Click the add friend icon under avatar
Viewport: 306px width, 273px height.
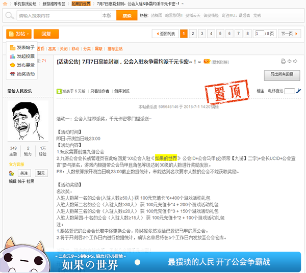pyautogui.click(x=12, y=173)
